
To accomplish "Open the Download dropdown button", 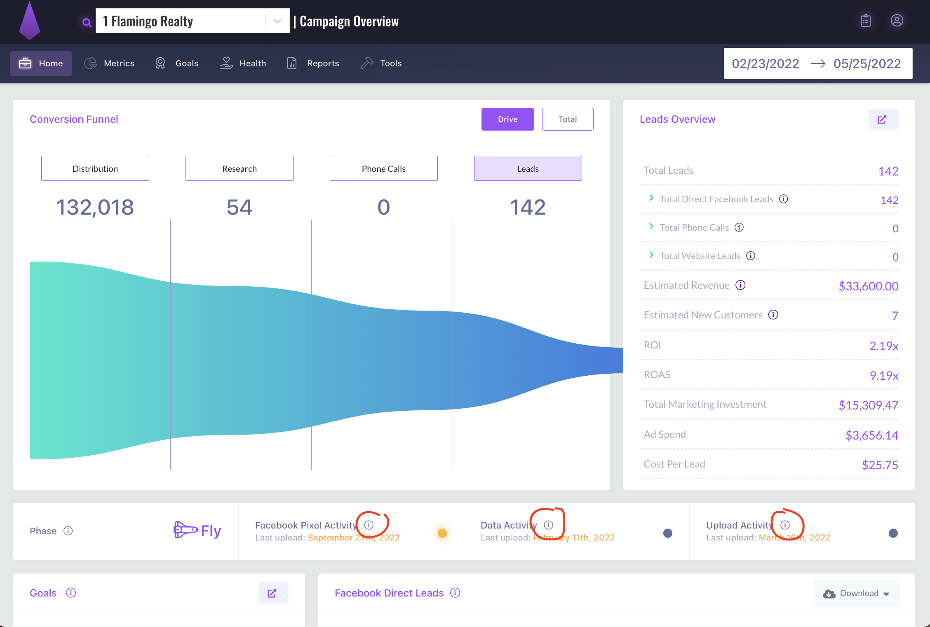I will click(856, 593).
